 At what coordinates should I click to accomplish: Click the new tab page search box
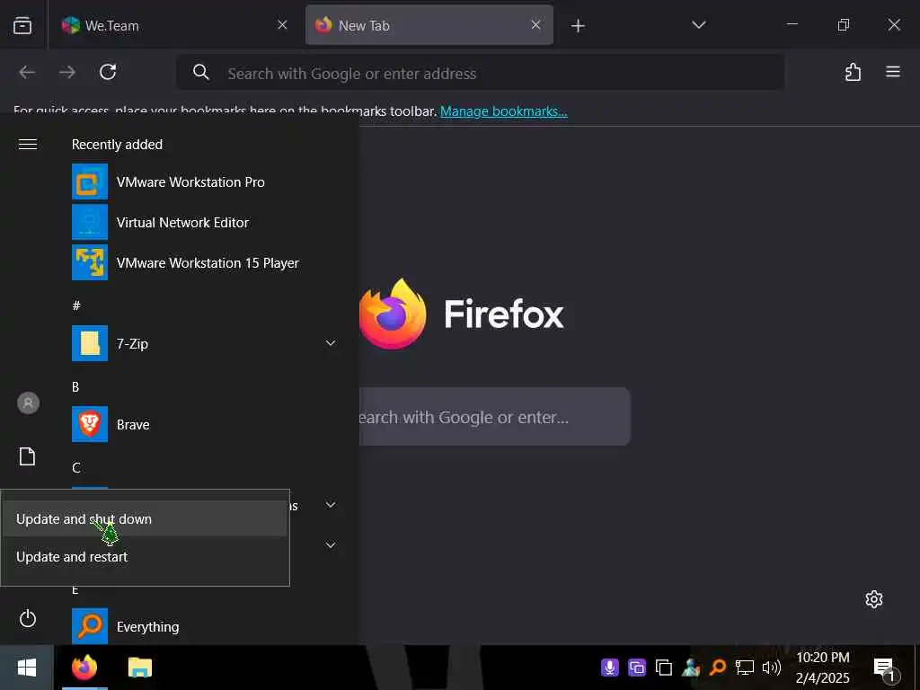tap(494, 417)
